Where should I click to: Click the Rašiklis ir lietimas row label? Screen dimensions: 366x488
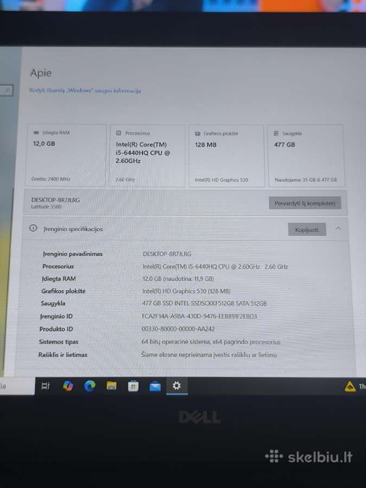click(62, 355)
